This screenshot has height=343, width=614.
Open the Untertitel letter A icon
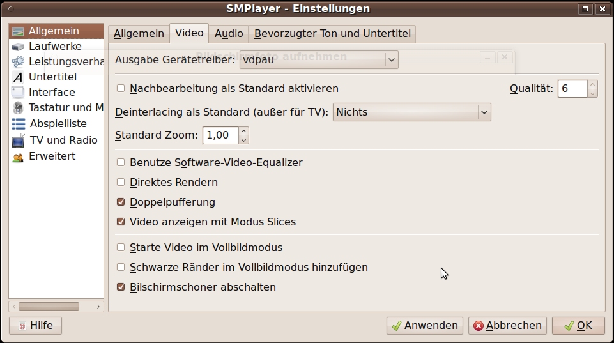[x=18, y=77]
